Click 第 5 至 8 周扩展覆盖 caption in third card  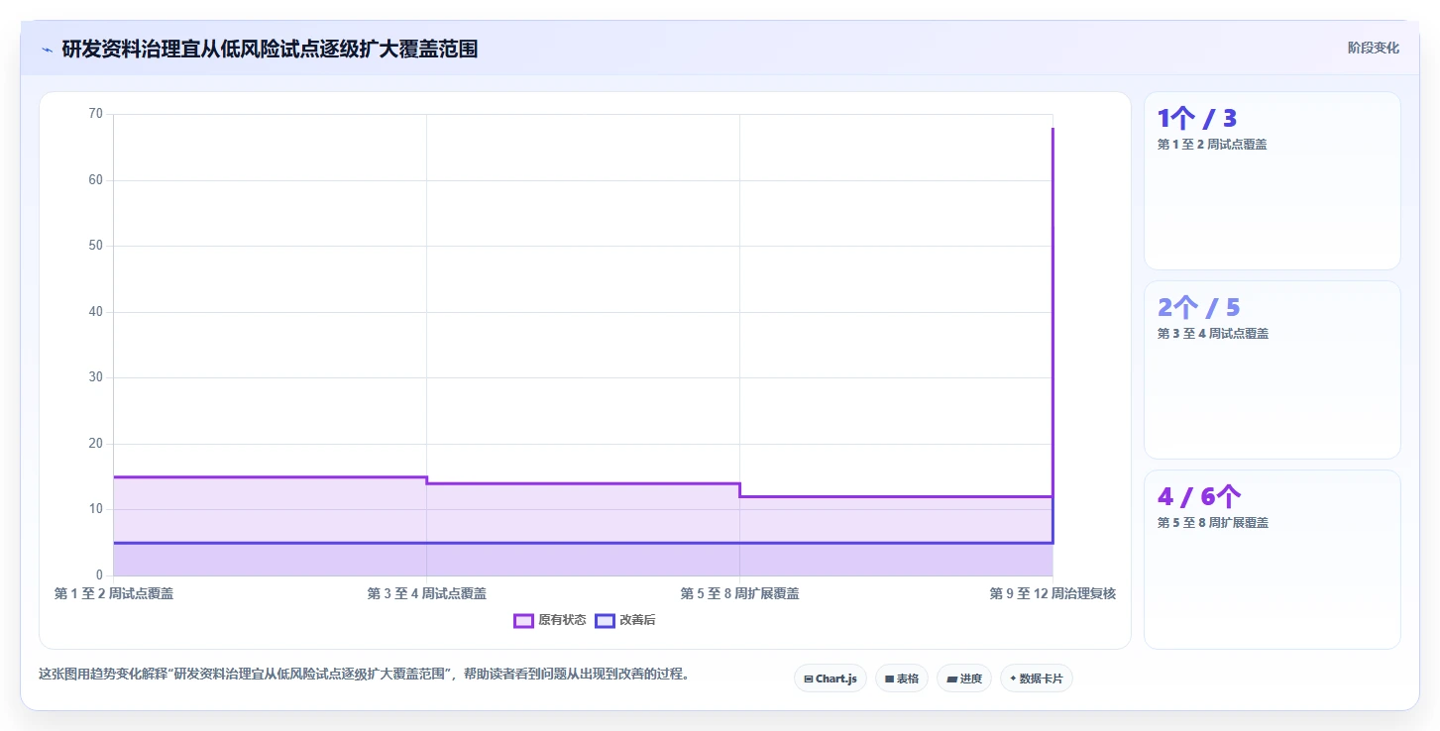point(1212,523)
